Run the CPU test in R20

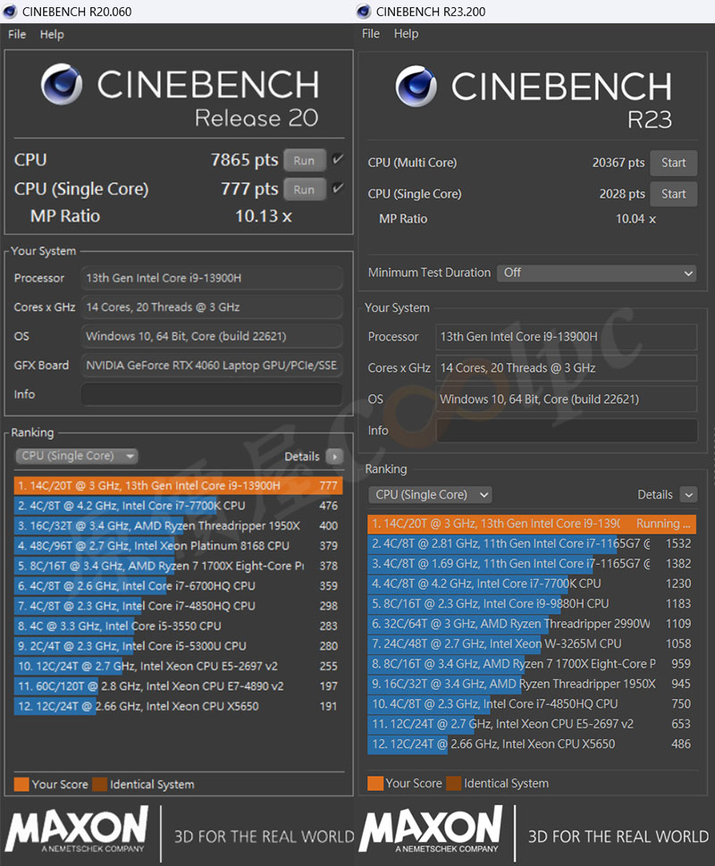304,161
